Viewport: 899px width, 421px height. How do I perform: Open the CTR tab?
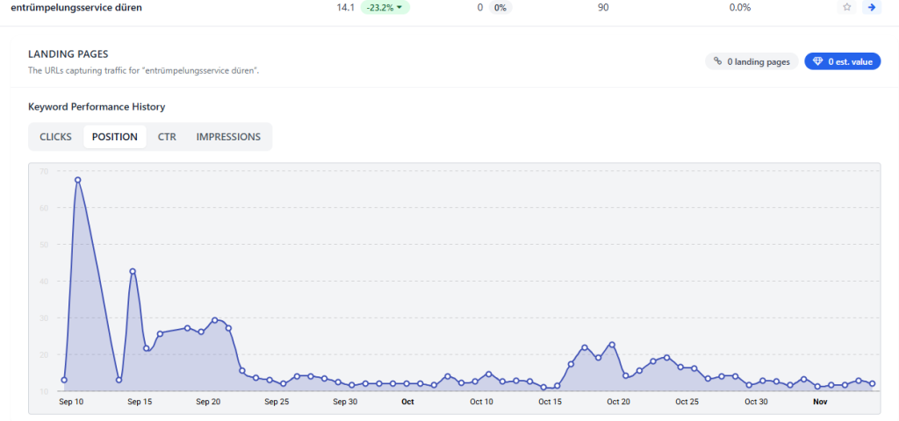167,137
